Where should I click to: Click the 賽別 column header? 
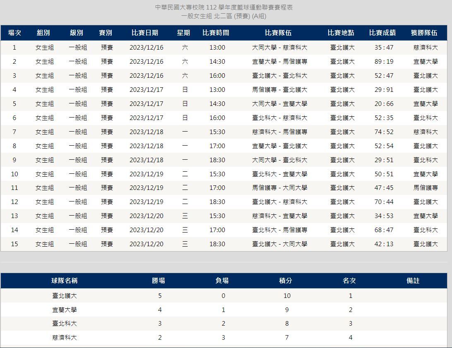106,33
